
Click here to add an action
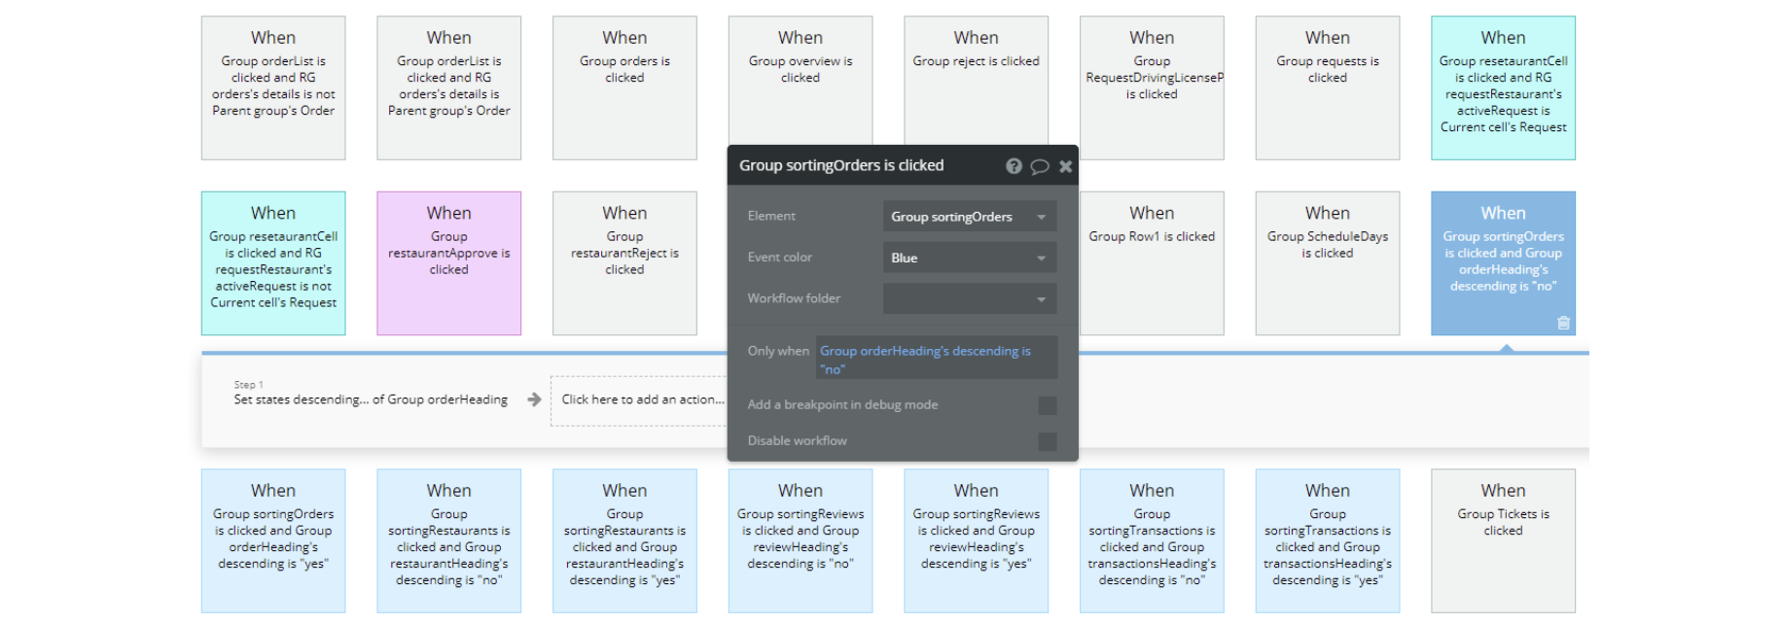point(642,399)
